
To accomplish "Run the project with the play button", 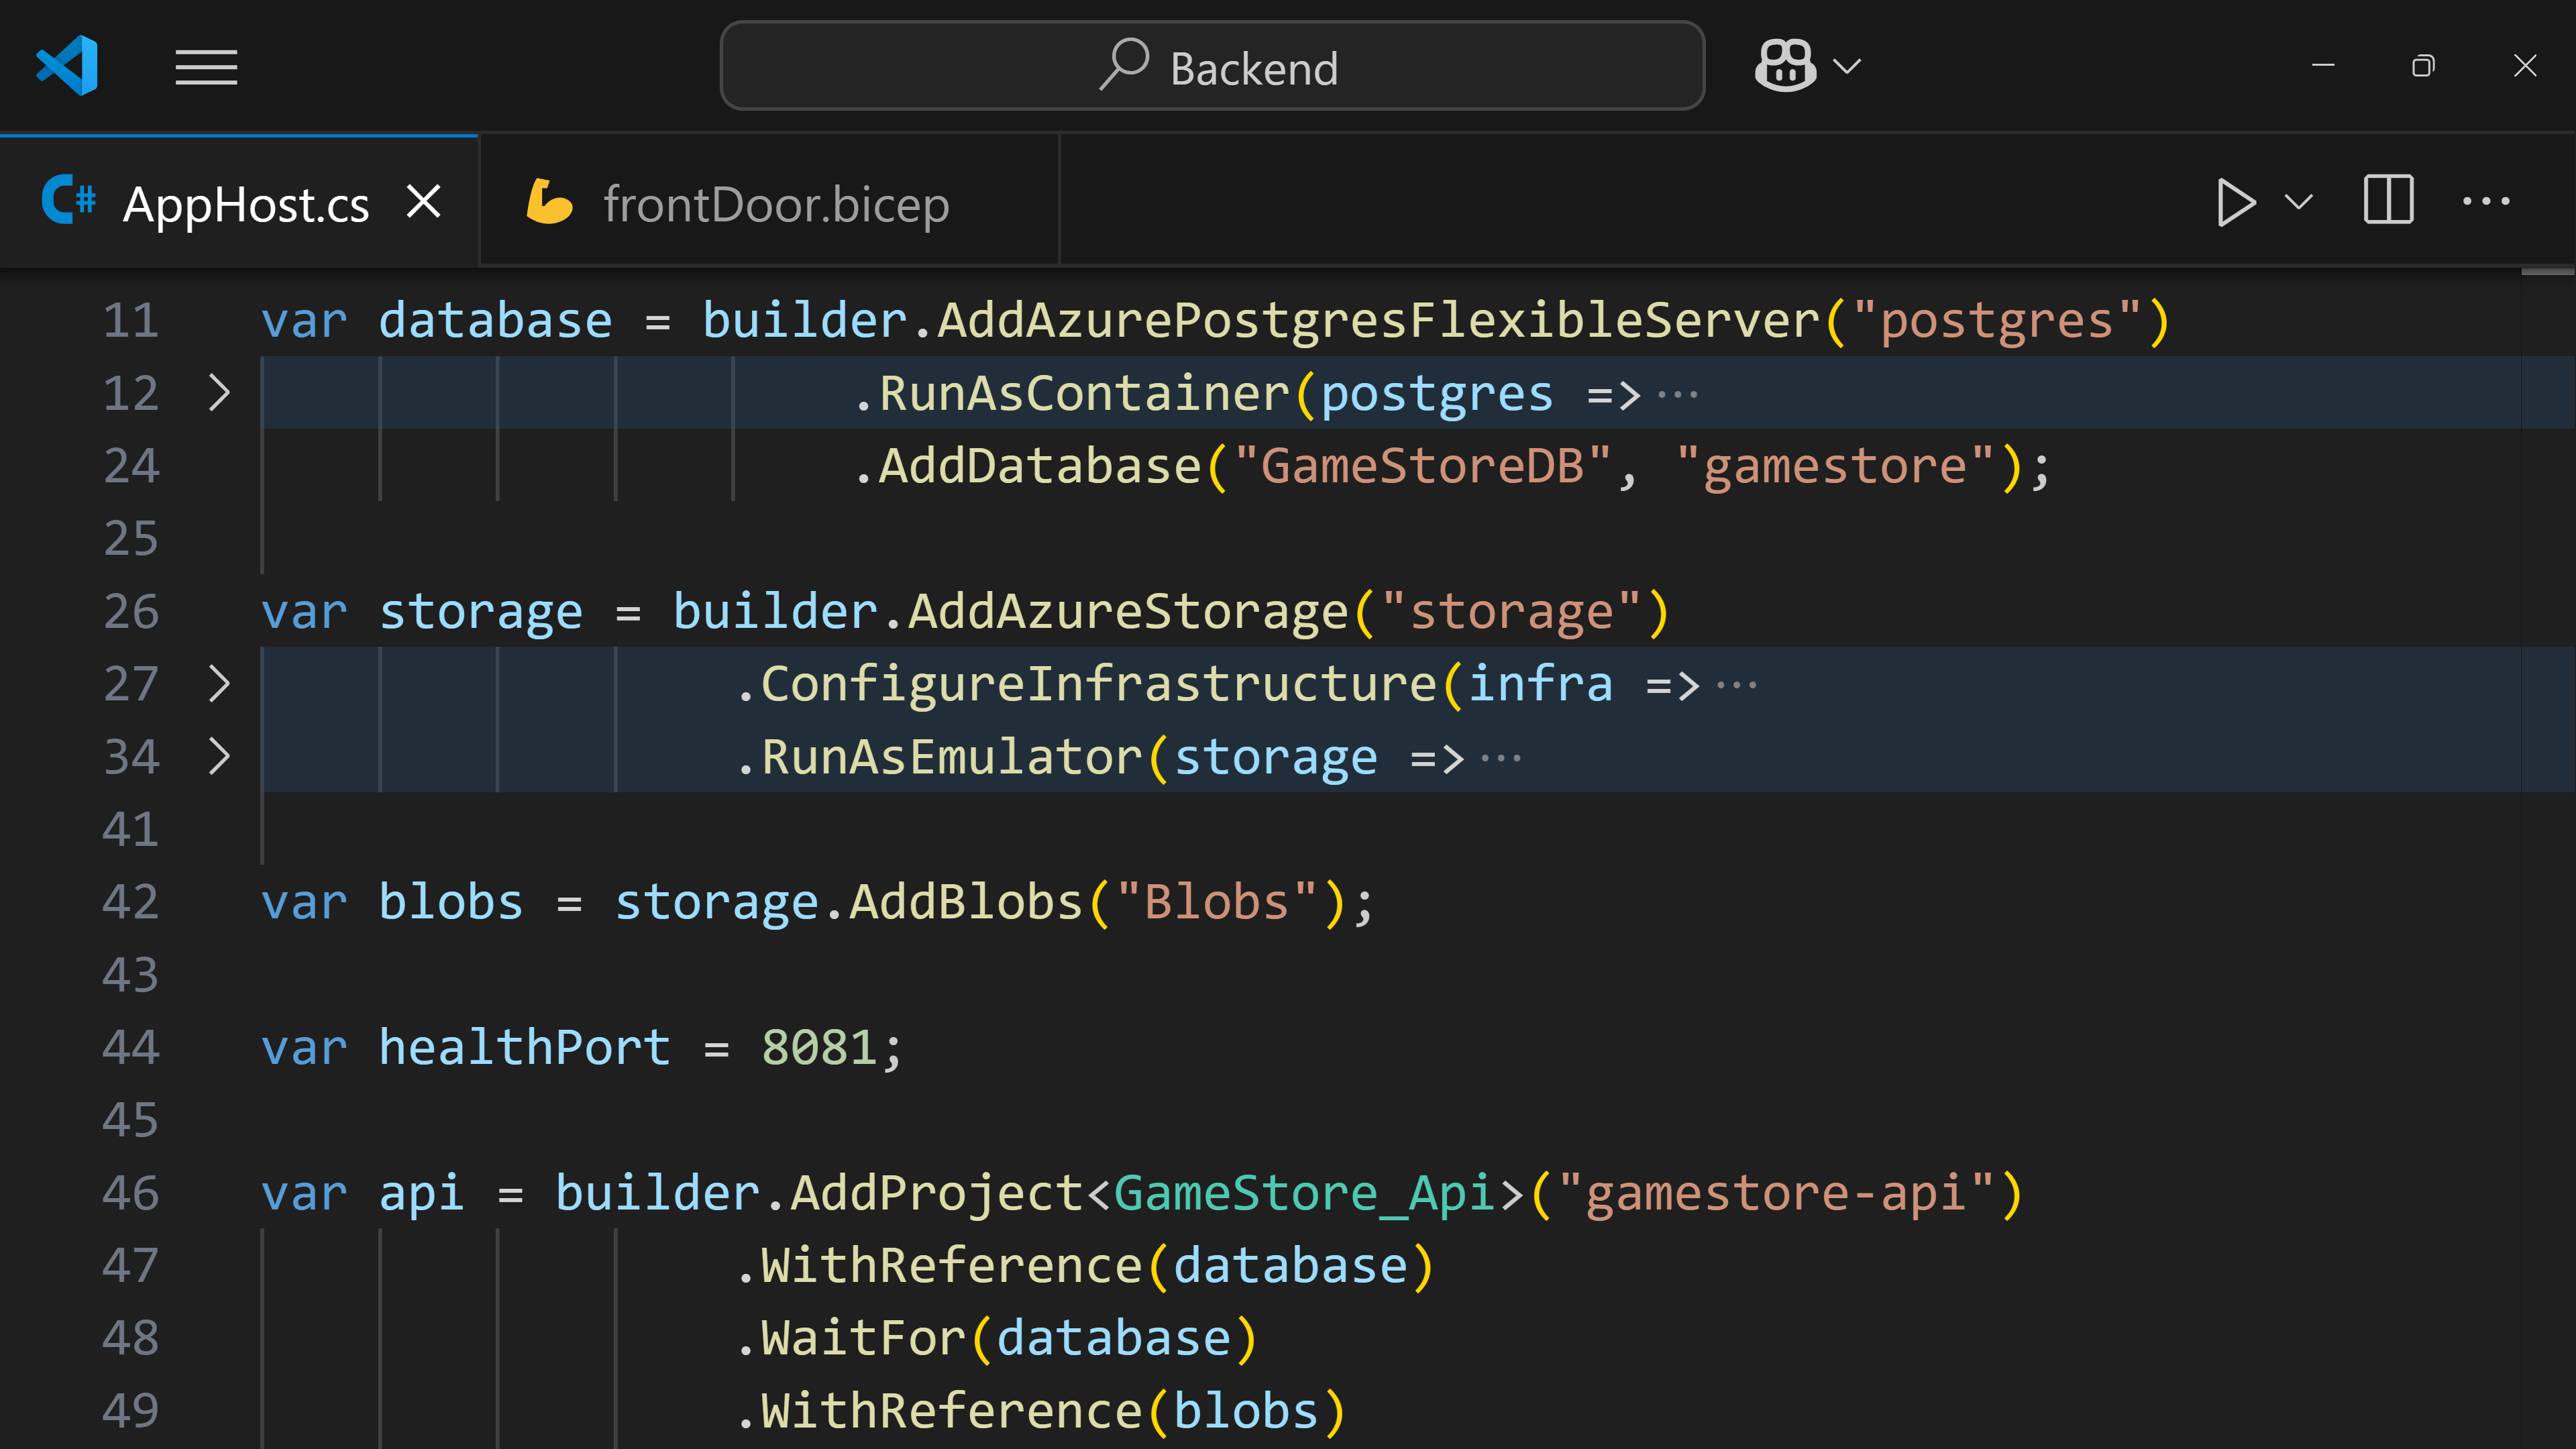I will pos(2235,202).
